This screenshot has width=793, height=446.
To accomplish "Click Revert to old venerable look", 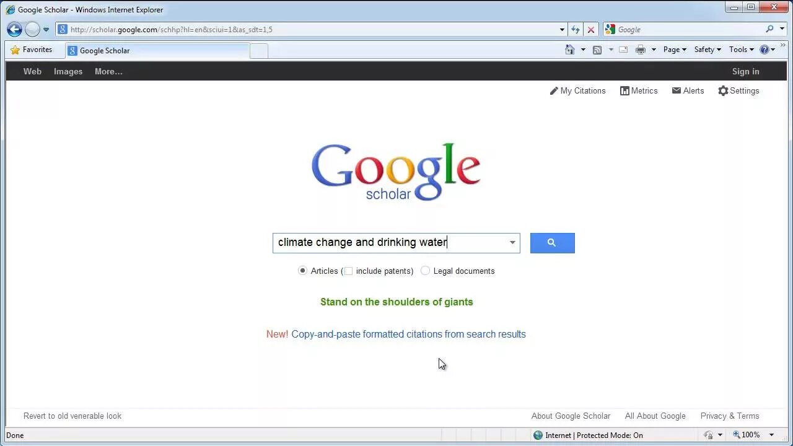I will coord(72,416).
